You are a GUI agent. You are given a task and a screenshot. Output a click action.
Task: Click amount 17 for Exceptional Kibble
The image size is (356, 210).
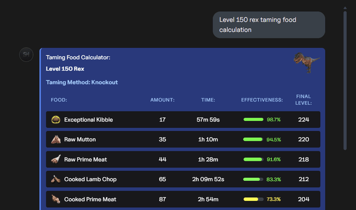163,120
